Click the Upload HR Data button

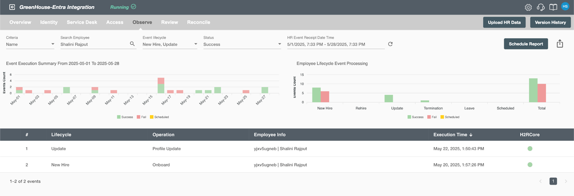click(x=504, y=22)
